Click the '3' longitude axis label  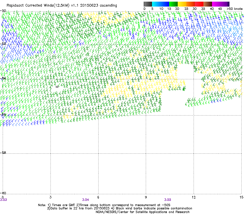click(x=50, y=197)
